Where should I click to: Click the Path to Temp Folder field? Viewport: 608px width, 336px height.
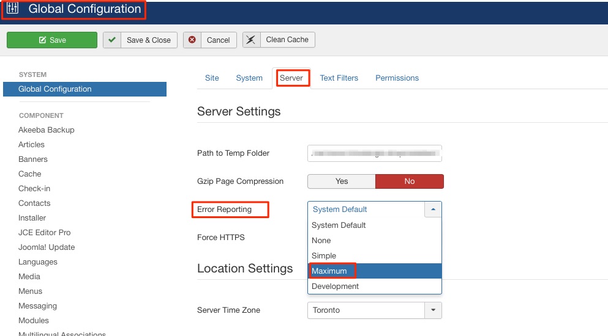(x=375, y=153)
